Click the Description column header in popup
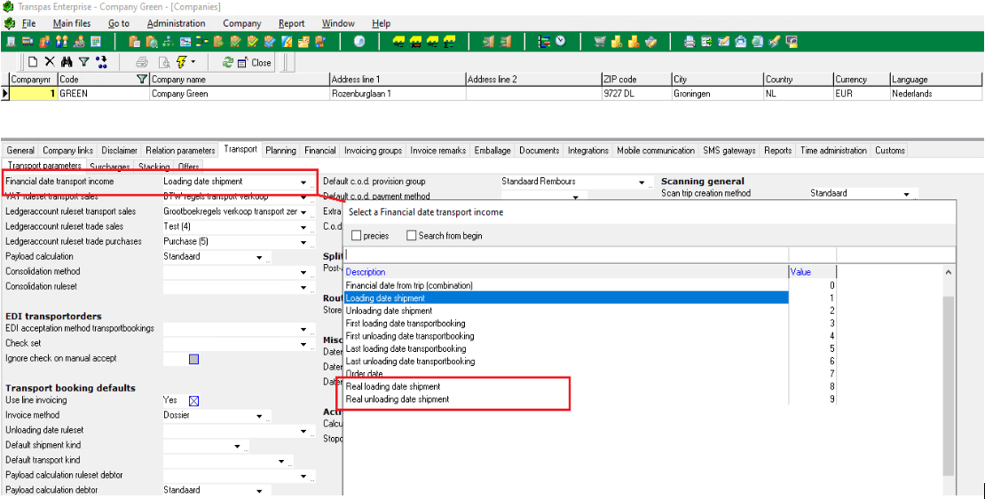The height and width of the screenshot is (499, 985). (x=366, y=272)
